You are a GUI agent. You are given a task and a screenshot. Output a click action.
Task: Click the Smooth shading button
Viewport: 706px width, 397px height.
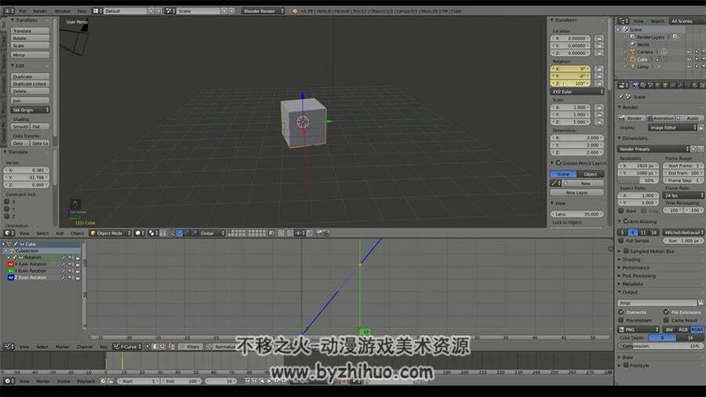tap(20, 126)
